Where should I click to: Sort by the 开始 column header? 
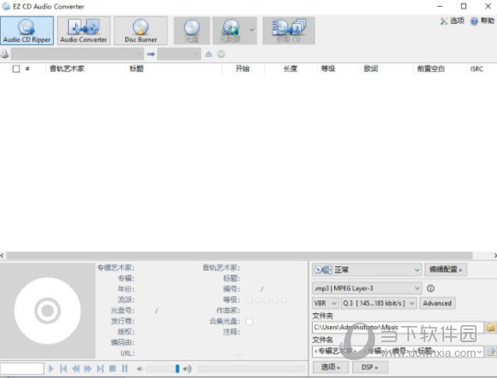(x=242, y=69)
